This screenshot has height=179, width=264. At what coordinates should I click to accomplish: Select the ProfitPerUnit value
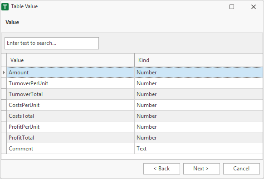point(71,127)
